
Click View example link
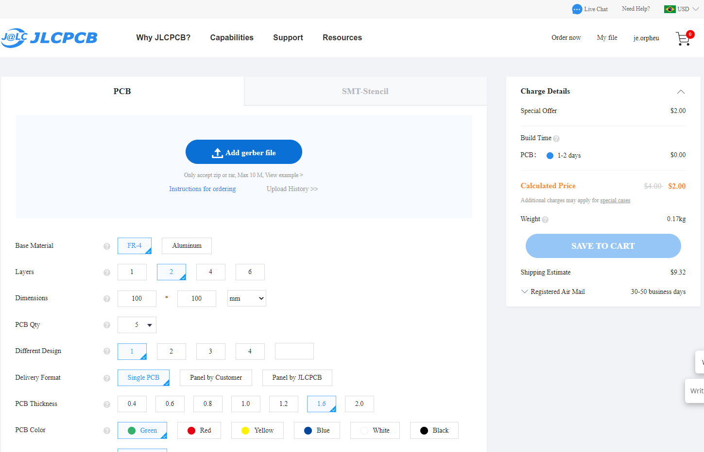pyautogui.click(x=284, y=175)
